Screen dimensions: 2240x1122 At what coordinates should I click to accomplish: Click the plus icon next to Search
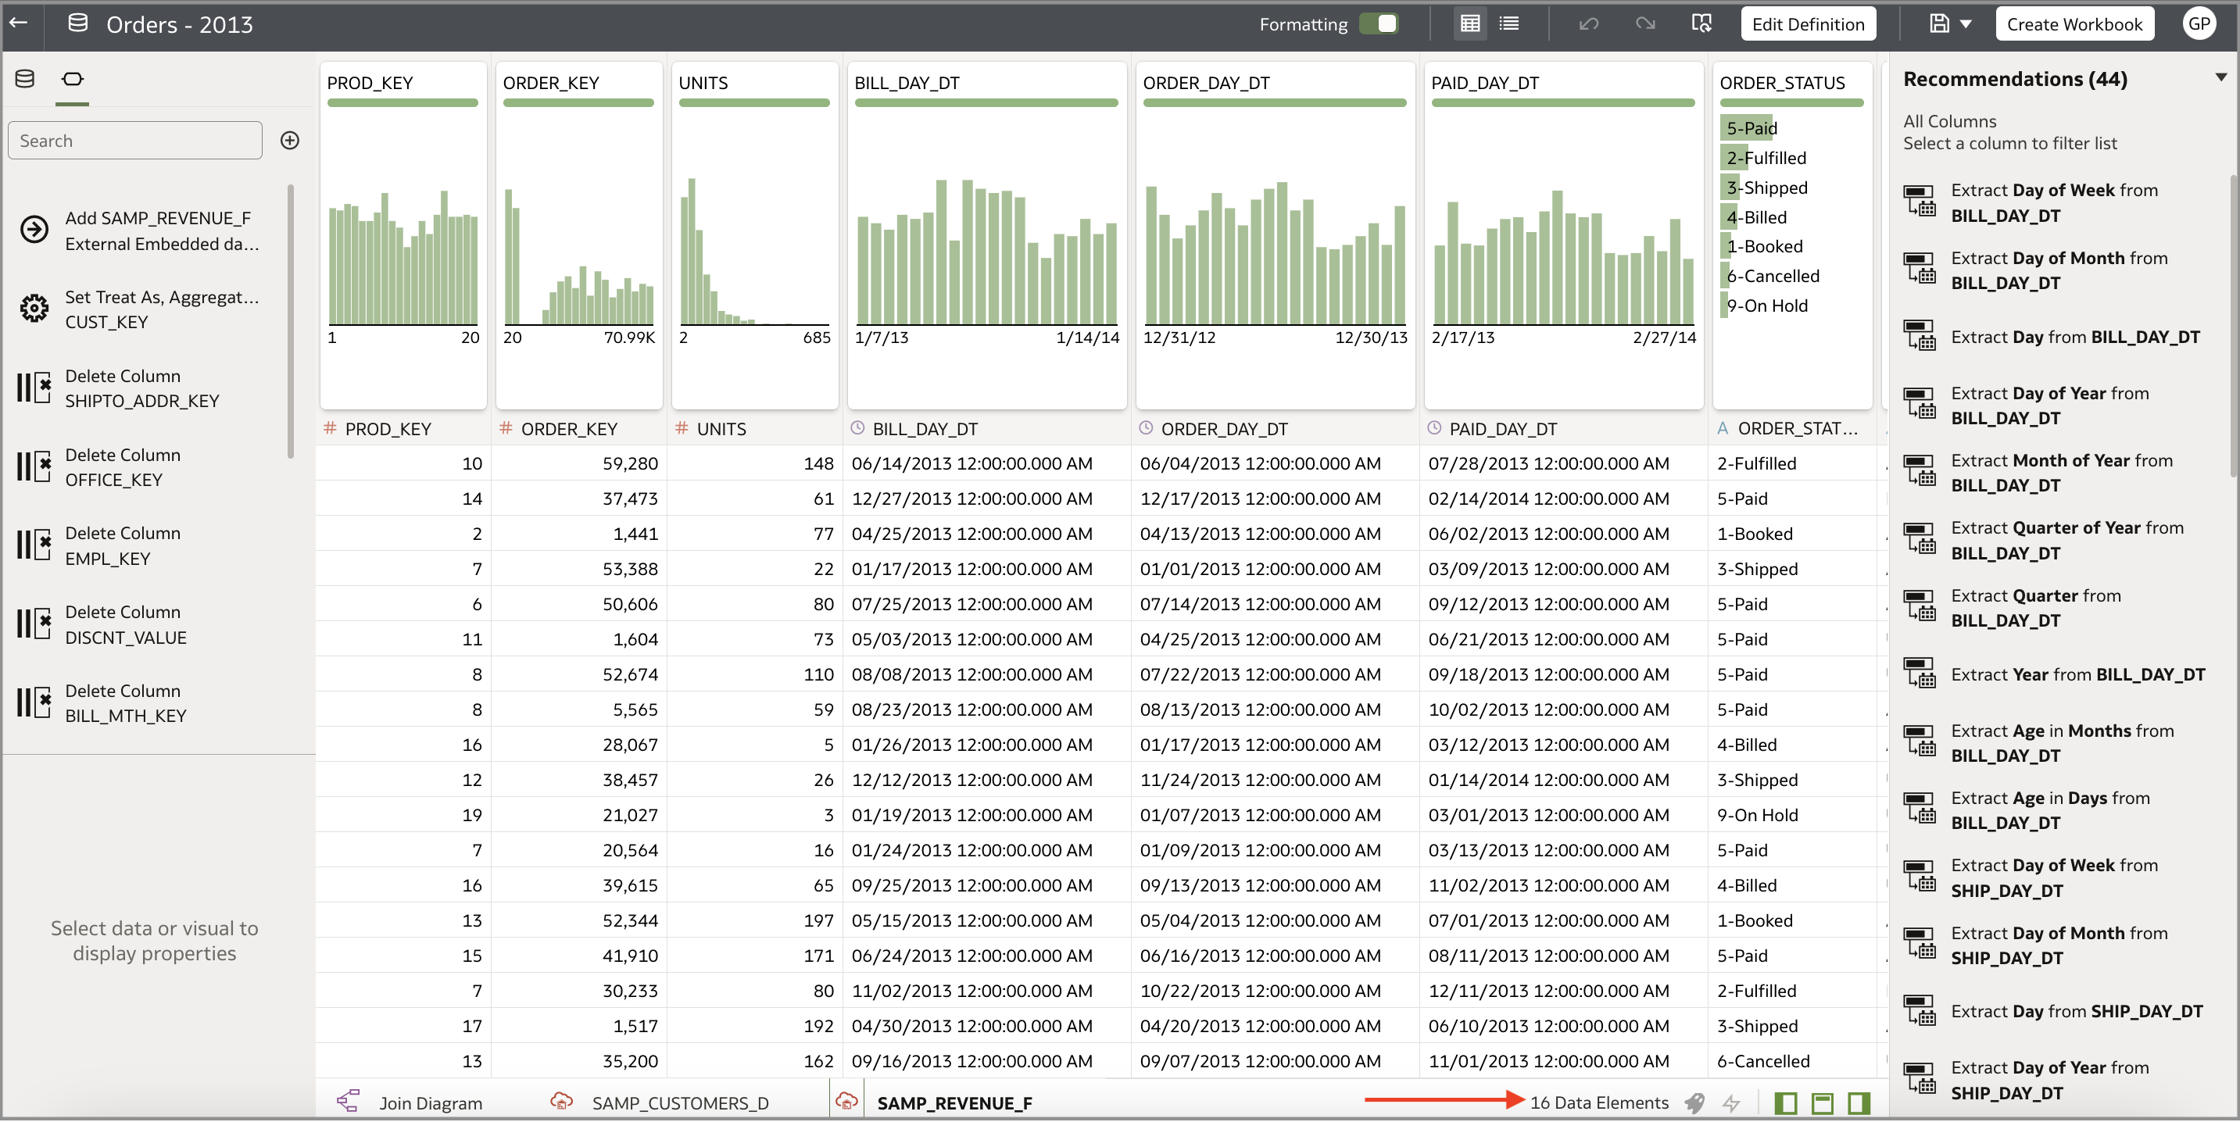coord(291,140)
